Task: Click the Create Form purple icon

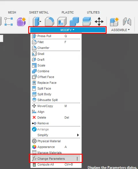Action: 21,22
